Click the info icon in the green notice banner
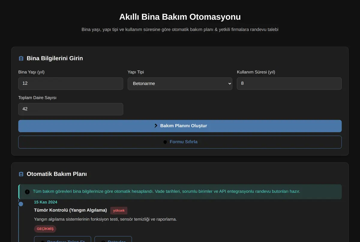 pos(27,192)
